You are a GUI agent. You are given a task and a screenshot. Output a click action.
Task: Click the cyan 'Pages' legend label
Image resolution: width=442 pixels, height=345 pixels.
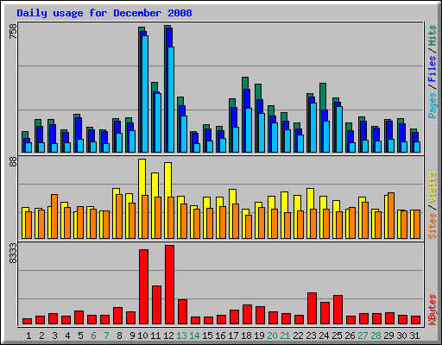[432, 105]
